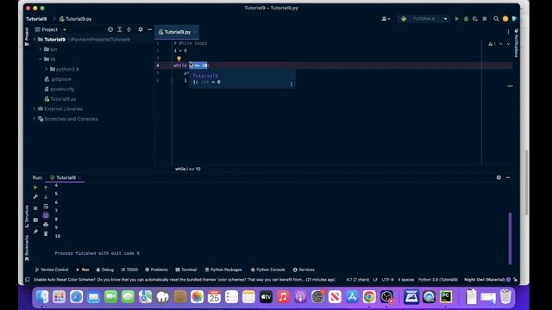Open run configuration wrench in Run panel
The width and height of the screenshot is (552, 310).
pyautogui.click(x=35, y=197)
